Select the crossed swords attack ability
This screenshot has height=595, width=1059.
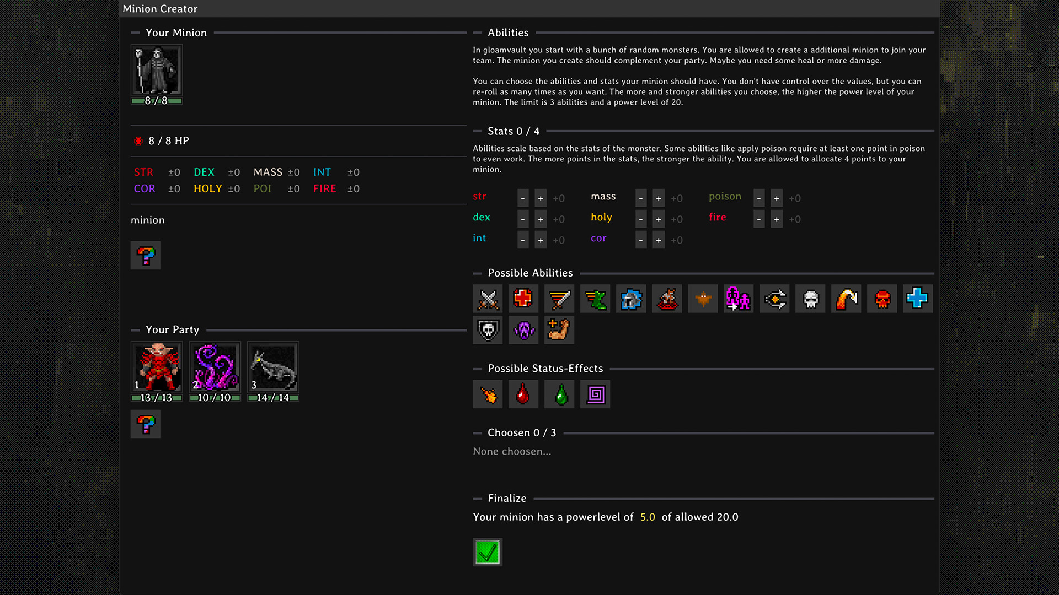pos(487,299)
